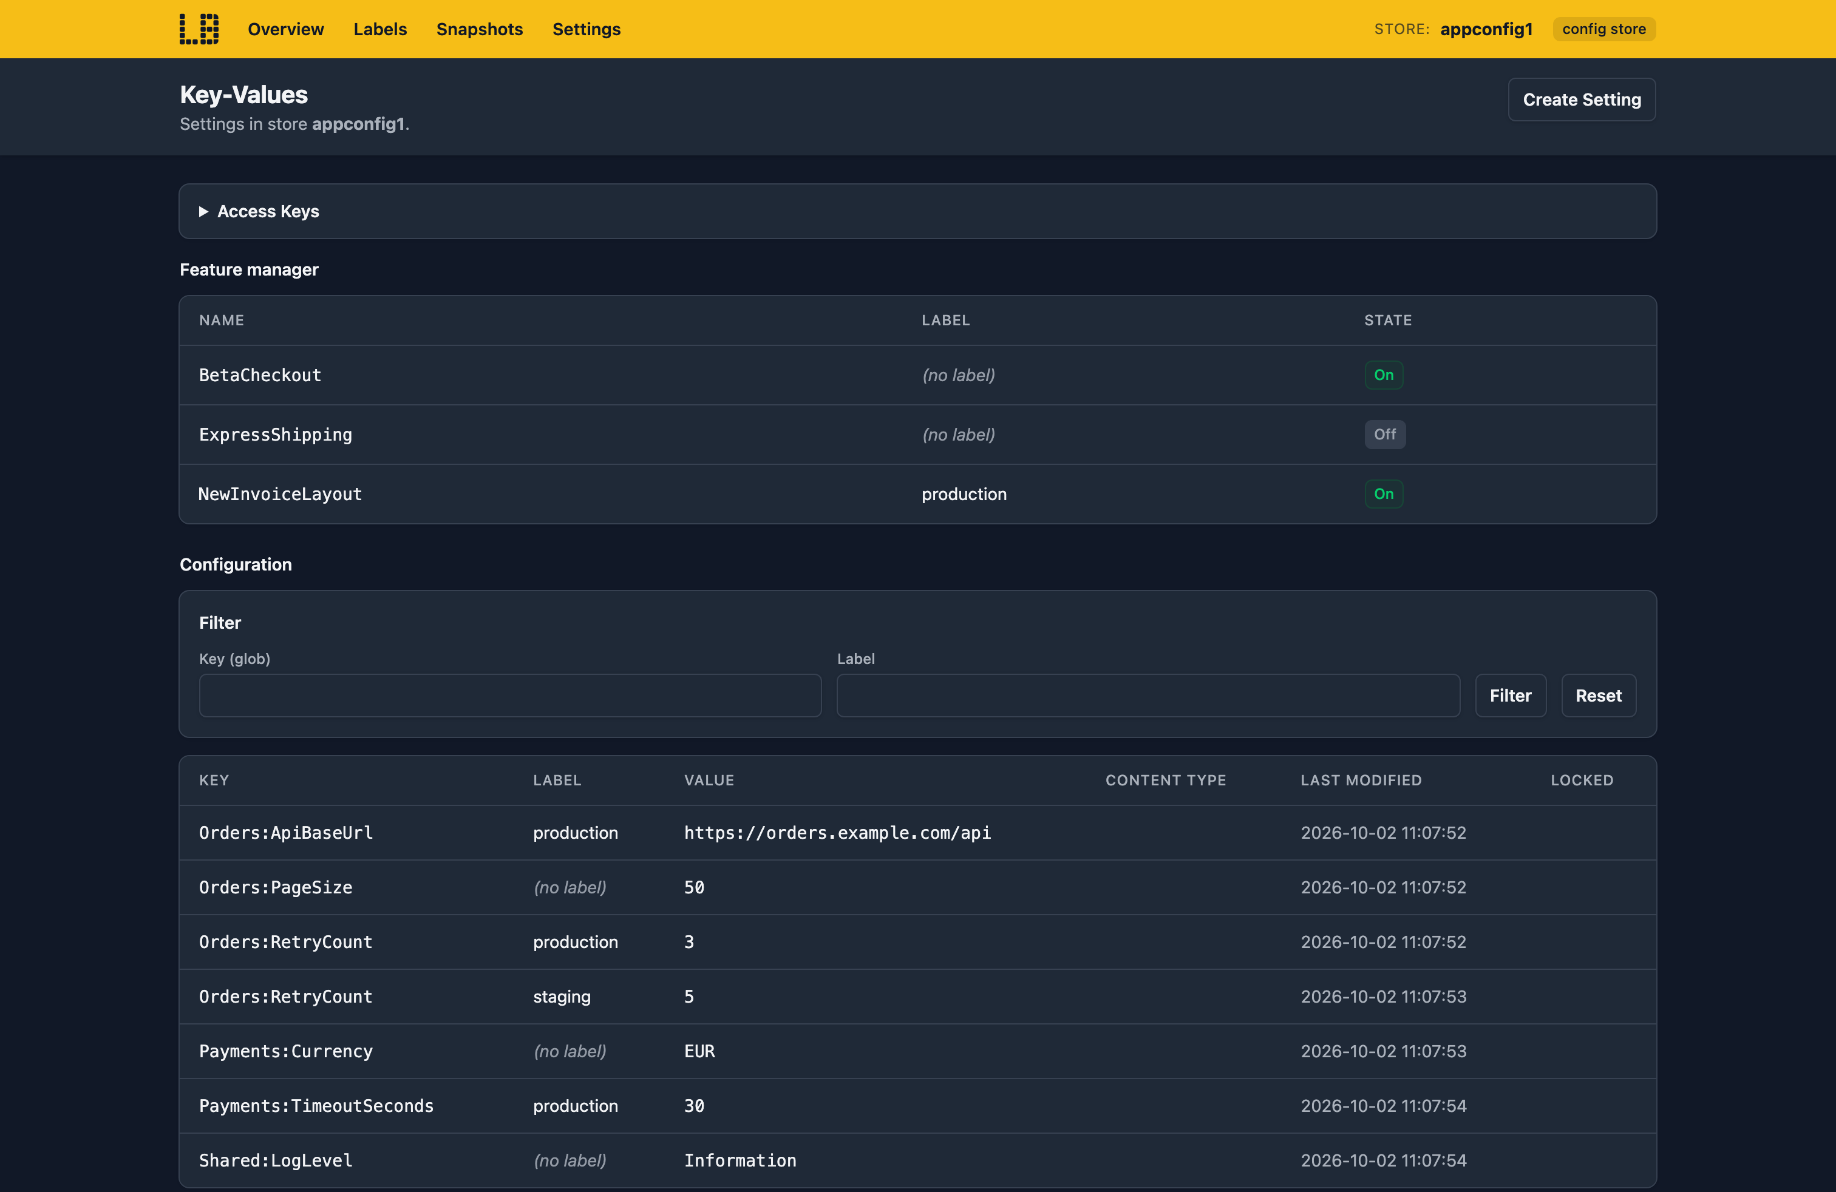The height and width of the screenshot is (1192, 1836).
Task: Open Settings in the top navigation
Action: 586,29
